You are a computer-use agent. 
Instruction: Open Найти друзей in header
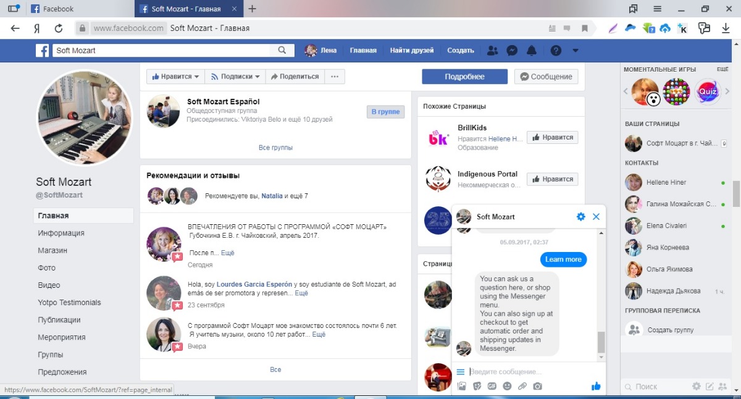(412, 51)
